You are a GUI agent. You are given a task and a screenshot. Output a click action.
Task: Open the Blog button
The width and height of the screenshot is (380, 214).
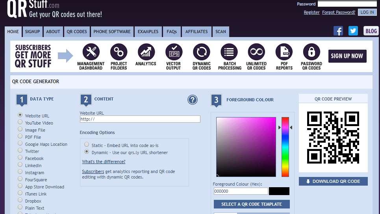click(371, 31)
